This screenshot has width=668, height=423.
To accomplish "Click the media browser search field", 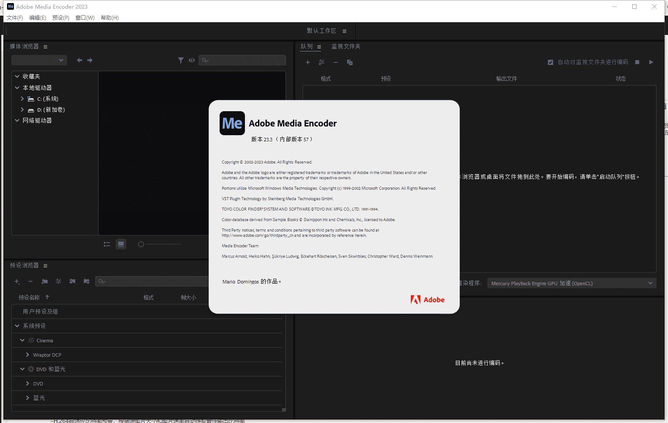I will tap(242, 60).
